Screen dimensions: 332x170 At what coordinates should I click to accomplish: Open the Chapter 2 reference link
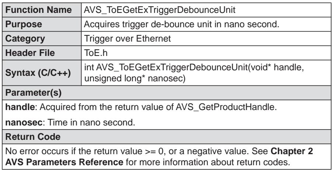click(292, 151)
